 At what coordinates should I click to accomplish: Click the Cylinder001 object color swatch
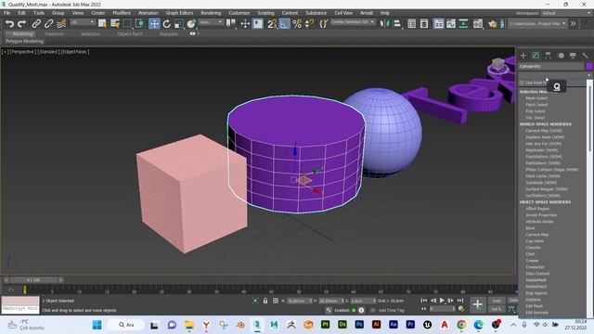589,66
